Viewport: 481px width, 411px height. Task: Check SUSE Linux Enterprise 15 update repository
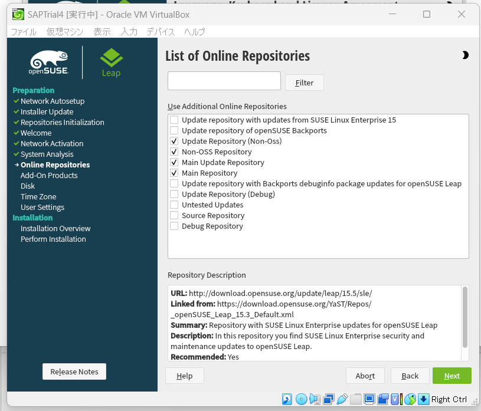[174, 120]
